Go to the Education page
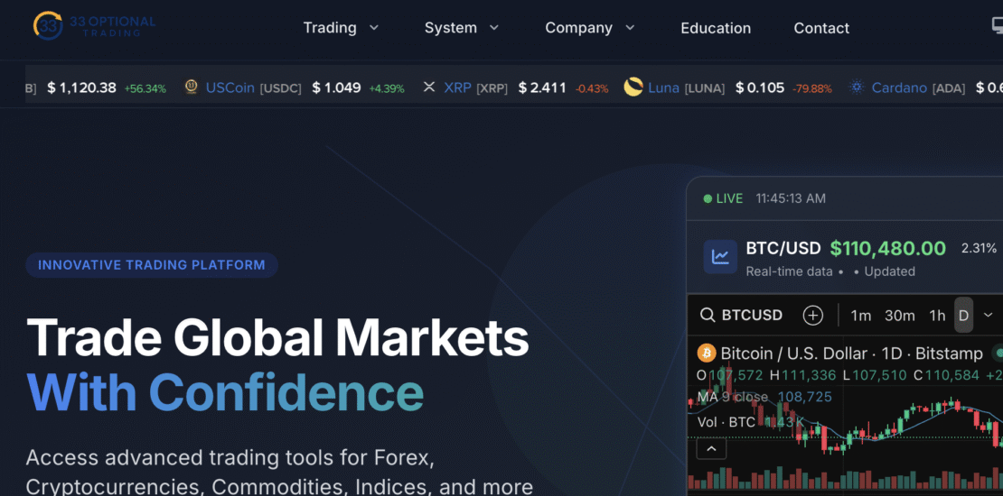The width and height of the screenshot is (1003, 496). click(716, 28)
